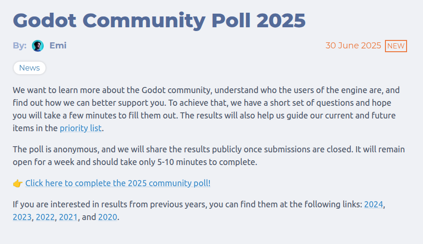Image resolution: width=423 pixels, height=244 pixels.
Task: Click the Godot Community Poll 2025 heading
Action: coord(159,20)
